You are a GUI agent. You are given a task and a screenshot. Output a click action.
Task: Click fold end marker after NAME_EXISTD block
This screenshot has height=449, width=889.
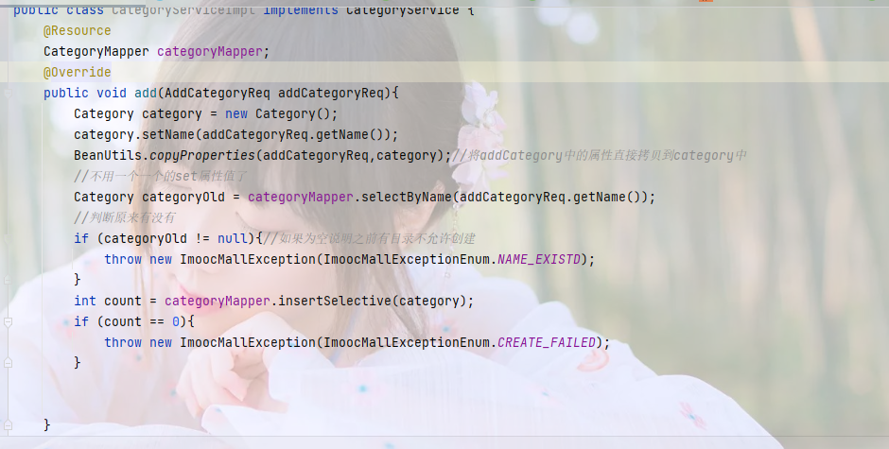click(8, 280)
